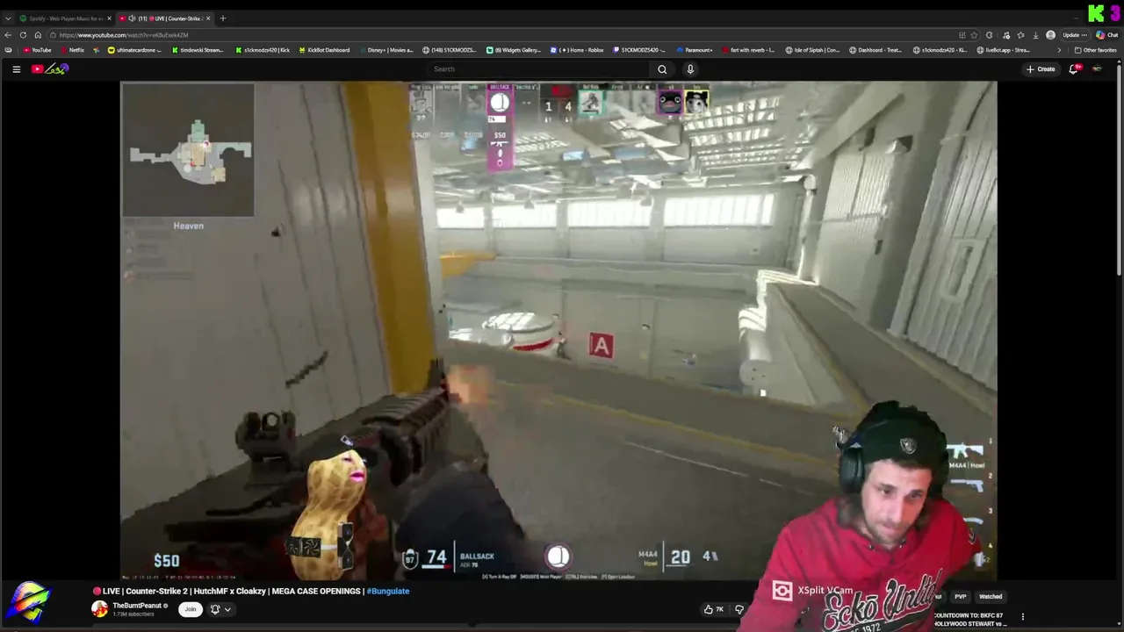
Task: Switch to the Spotify Web Player tab
Action: 64,18
